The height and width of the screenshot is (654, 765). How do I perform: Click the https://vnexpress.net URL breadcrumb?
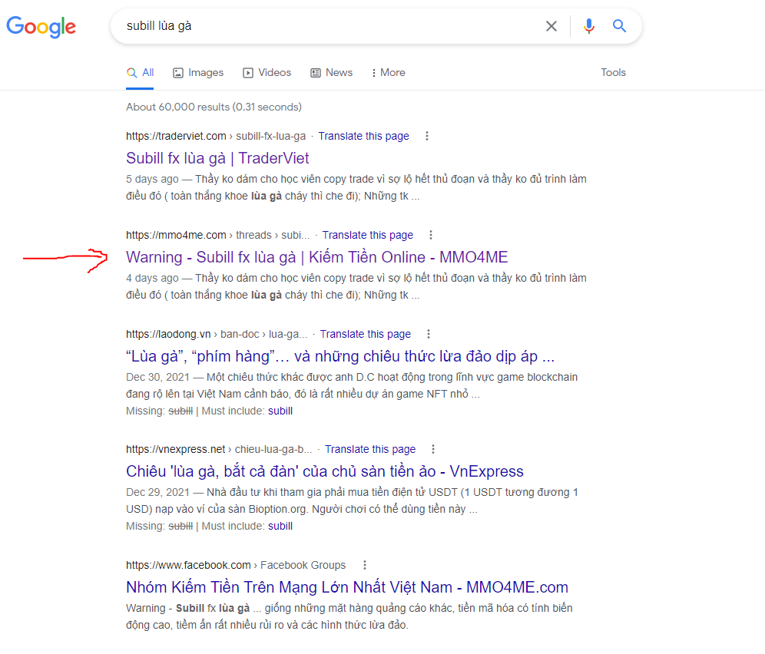[x=219, y=449]
